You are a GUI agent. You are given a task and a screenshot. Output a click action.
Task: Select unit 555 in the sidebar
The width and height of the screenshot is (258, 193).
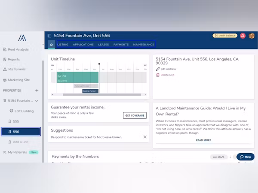coord(16,121)
